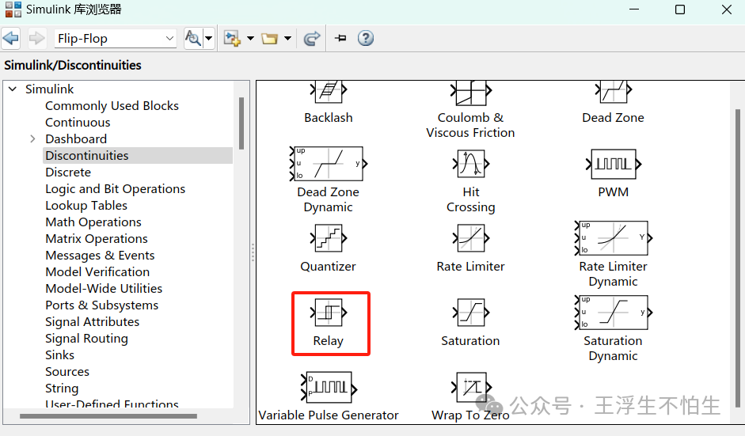Screen dimensions: 745x436
Task: Open Ports & Subsystems library
Action: 101,305
